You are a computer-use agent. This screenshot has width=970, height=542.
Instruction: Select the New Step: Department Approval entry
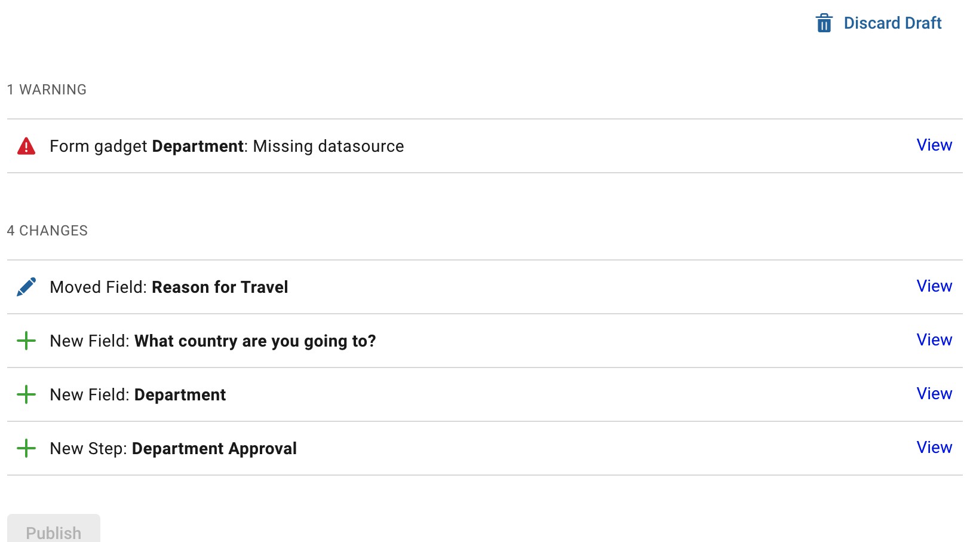pyautogui.click(x=173, y=449)
